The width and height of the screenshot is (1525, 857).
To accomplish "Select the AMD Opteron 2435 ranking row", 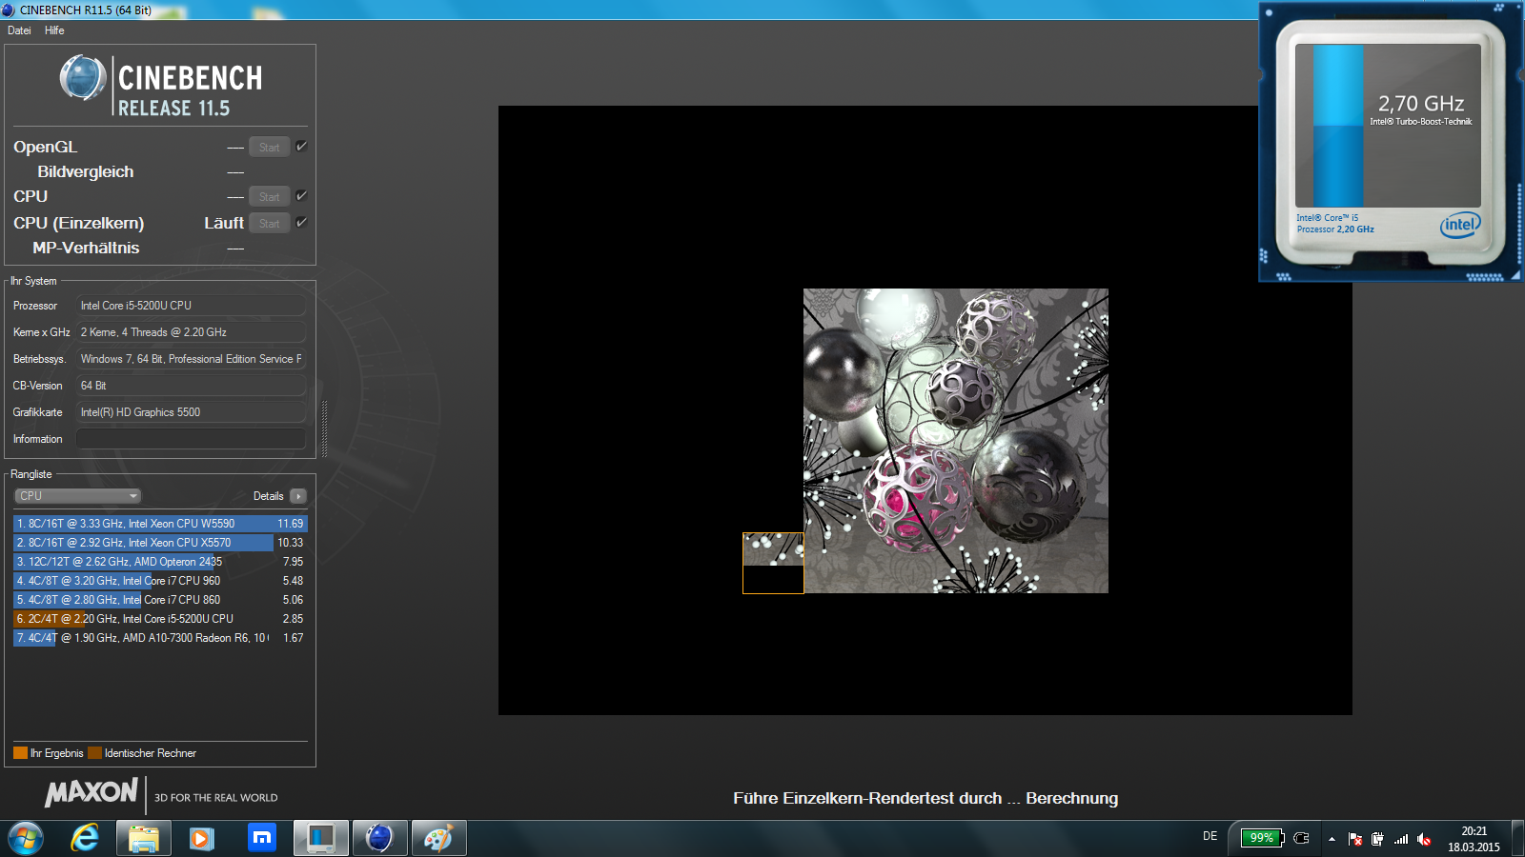I will pos(160,562).
